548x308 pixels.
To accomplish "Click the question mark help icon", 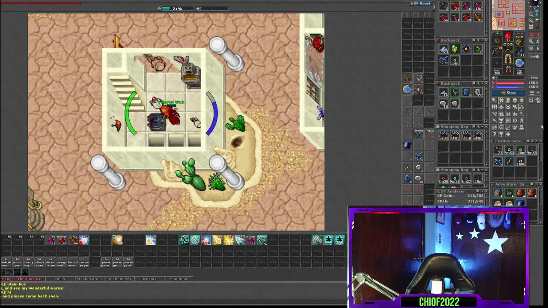I will (x=495, y=134).
